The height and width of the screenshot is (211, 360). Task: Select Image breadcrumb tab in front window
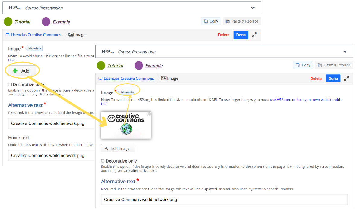(170, 79)
